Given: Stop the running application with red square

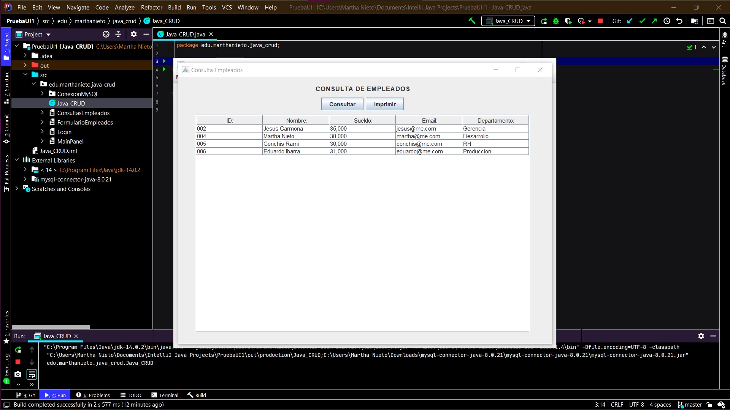Looking at the screenshot, I should click(600, 21).
